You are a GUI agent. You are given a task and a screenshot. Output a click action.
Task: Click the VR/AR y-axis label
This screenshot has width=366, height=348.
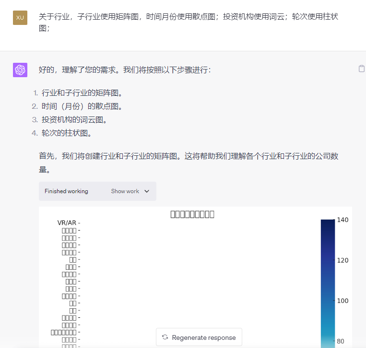[x=67, y=223]
